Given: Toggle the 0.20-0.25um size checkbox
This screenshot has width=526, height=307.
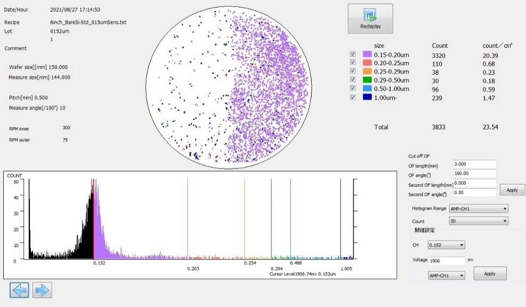Looking at the screenshot, I should 353,63.
